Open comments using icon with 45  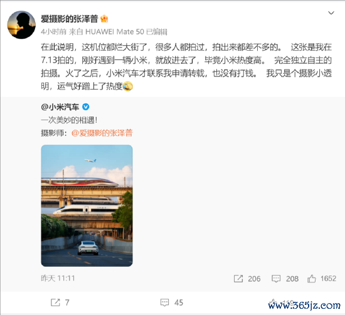click(x=164, y=302)
